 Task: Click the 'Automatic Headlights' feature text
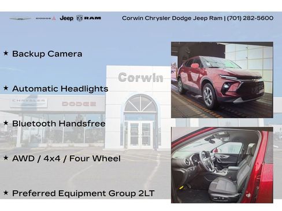click(x=60, y=89)
